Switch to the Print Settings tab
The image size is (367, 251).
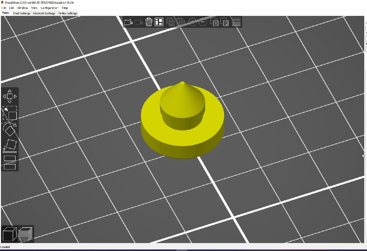[x=22, y=13]
